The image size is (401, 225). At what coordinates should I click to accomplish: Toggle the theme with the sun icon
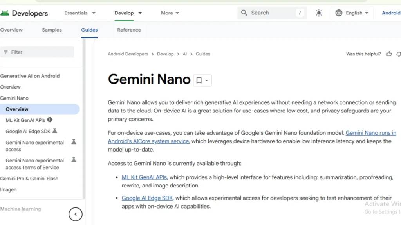[x=319, y=13]
